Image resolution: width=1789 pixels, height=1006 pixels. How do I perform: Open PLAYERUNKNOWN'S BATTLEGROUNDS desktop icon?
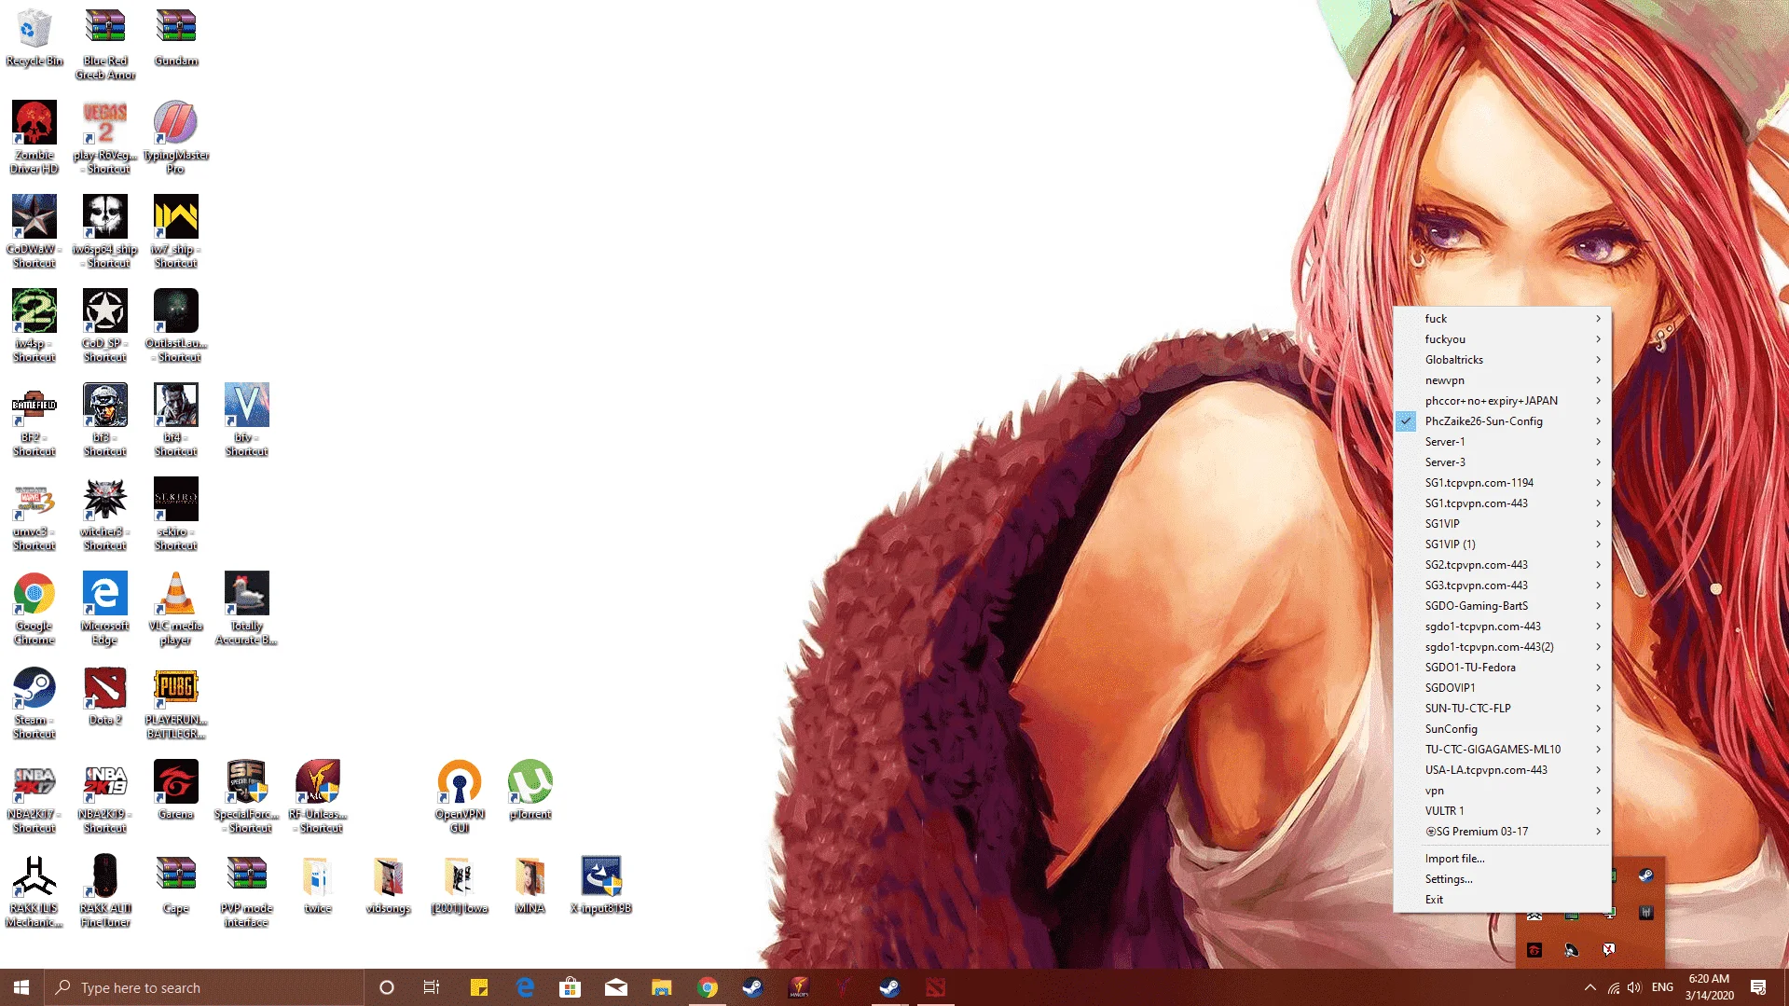(176, 701)
